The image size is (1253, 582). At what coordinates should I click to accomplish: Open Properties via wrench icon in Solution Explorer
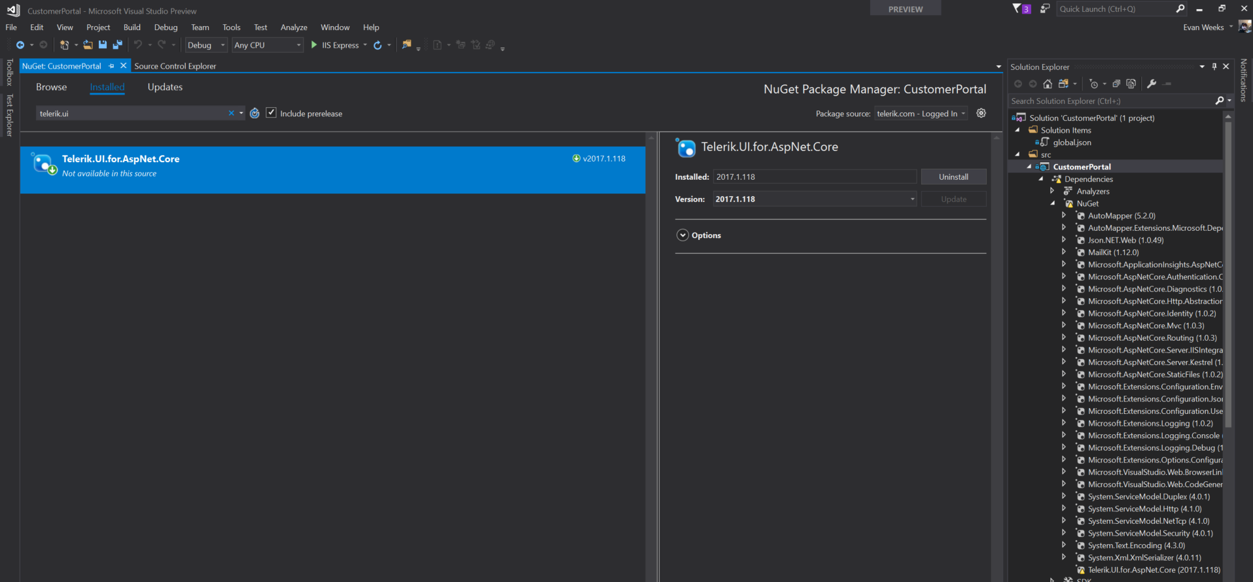pos(1152,84)
